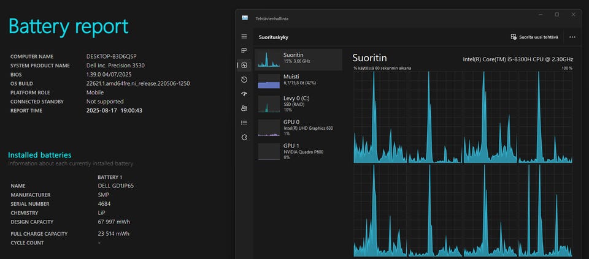Click the Suorita uusi tehtävä button
Image resolution: width=589 pixels, height=259 pixels.
534,37
